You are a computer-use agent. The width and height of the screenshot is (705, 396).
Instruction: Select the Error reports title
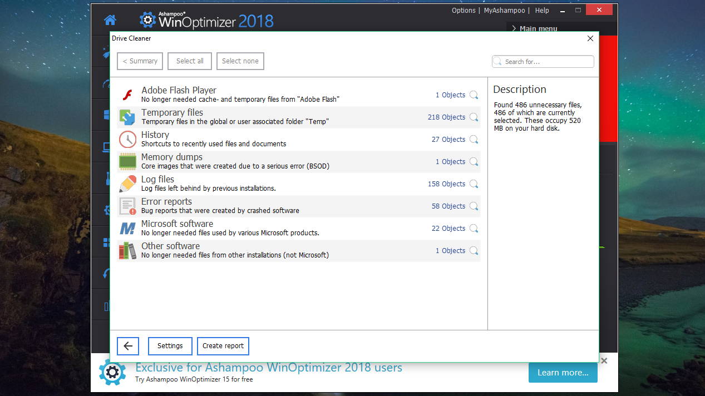166,201
